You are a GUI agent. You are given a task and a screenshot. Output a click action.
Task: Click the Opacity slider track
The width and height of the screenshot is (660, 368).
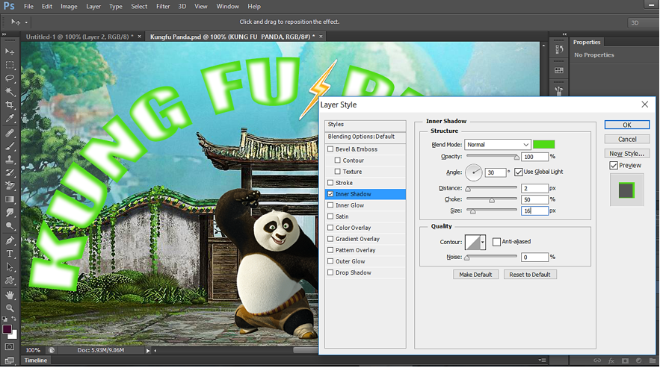[492, 155]
